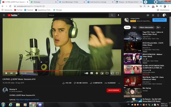
Task: Open the YouTube apps grid
Action: [153, 15]
